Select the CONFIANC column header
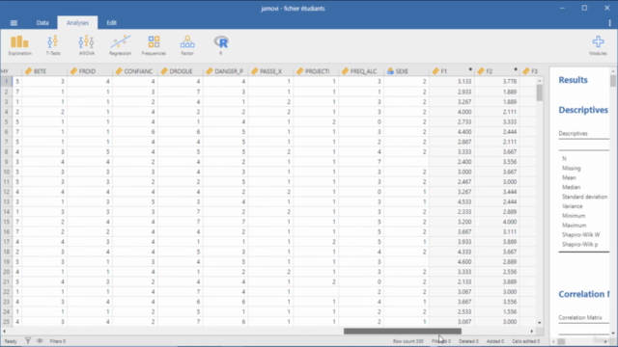The height and width of the screenshot is (347, 618). 135,71
